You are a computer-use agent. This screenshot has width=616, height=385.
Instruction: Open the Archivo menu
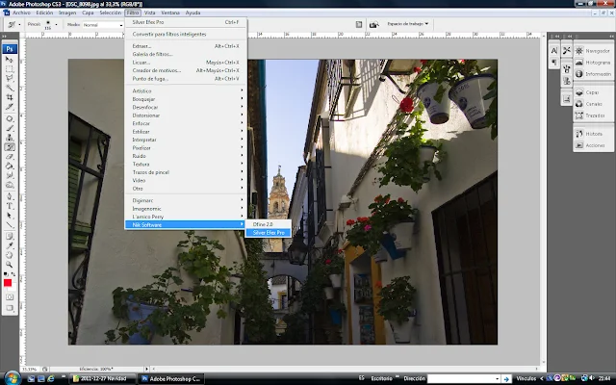point(21,13)
